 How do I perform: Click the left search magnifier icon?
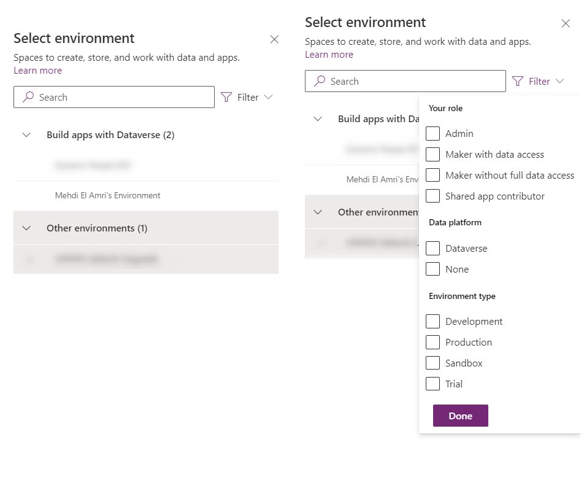click(x=28, y=97)
